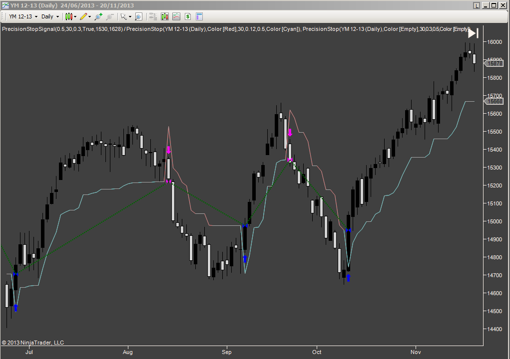Click the NinjaTrader chart window icon
The image size is (510, 359).
point(4,5)
